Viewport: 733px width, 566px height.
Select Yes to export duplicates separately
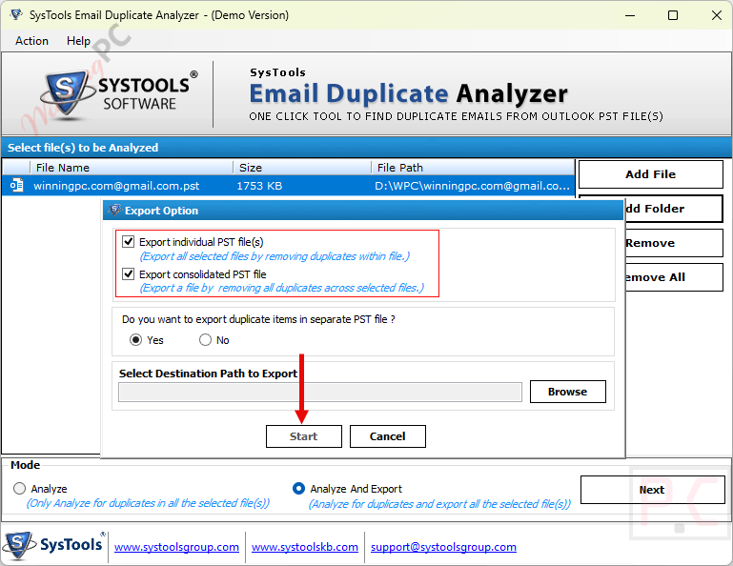[135, 340]
